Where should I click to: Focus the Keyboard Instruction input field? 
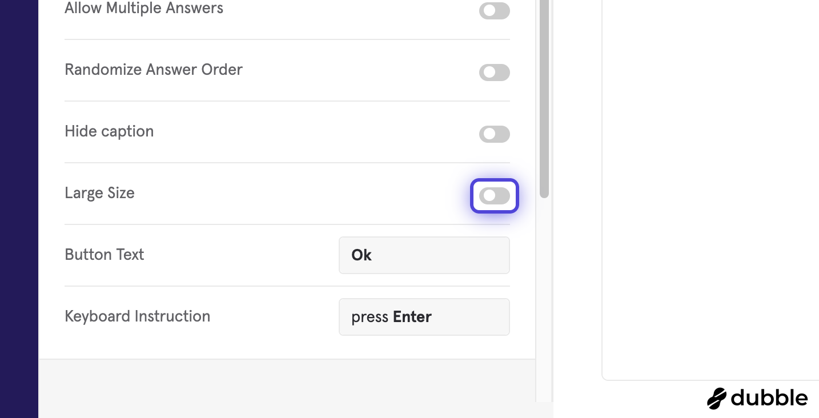point(424,317)
